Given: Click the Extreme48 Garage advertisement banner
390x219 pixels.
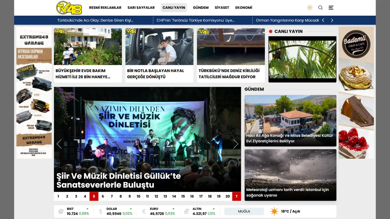Looking at the screenshot, I should click(34, 92).
